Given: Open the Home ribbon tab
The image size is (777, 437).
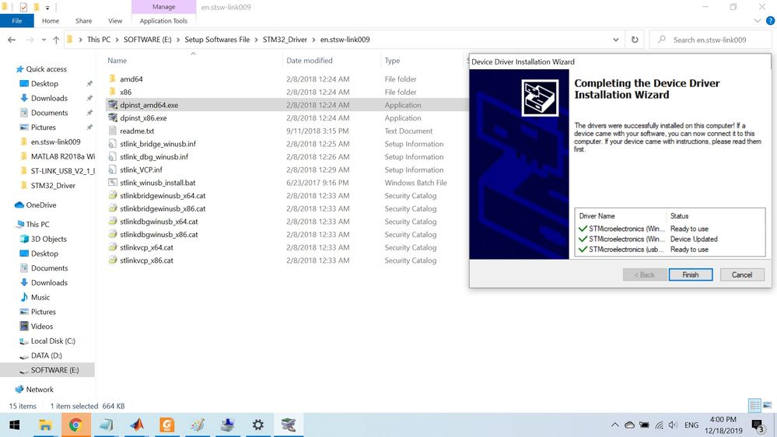Looking at the screenshot, I should [51, 21].
